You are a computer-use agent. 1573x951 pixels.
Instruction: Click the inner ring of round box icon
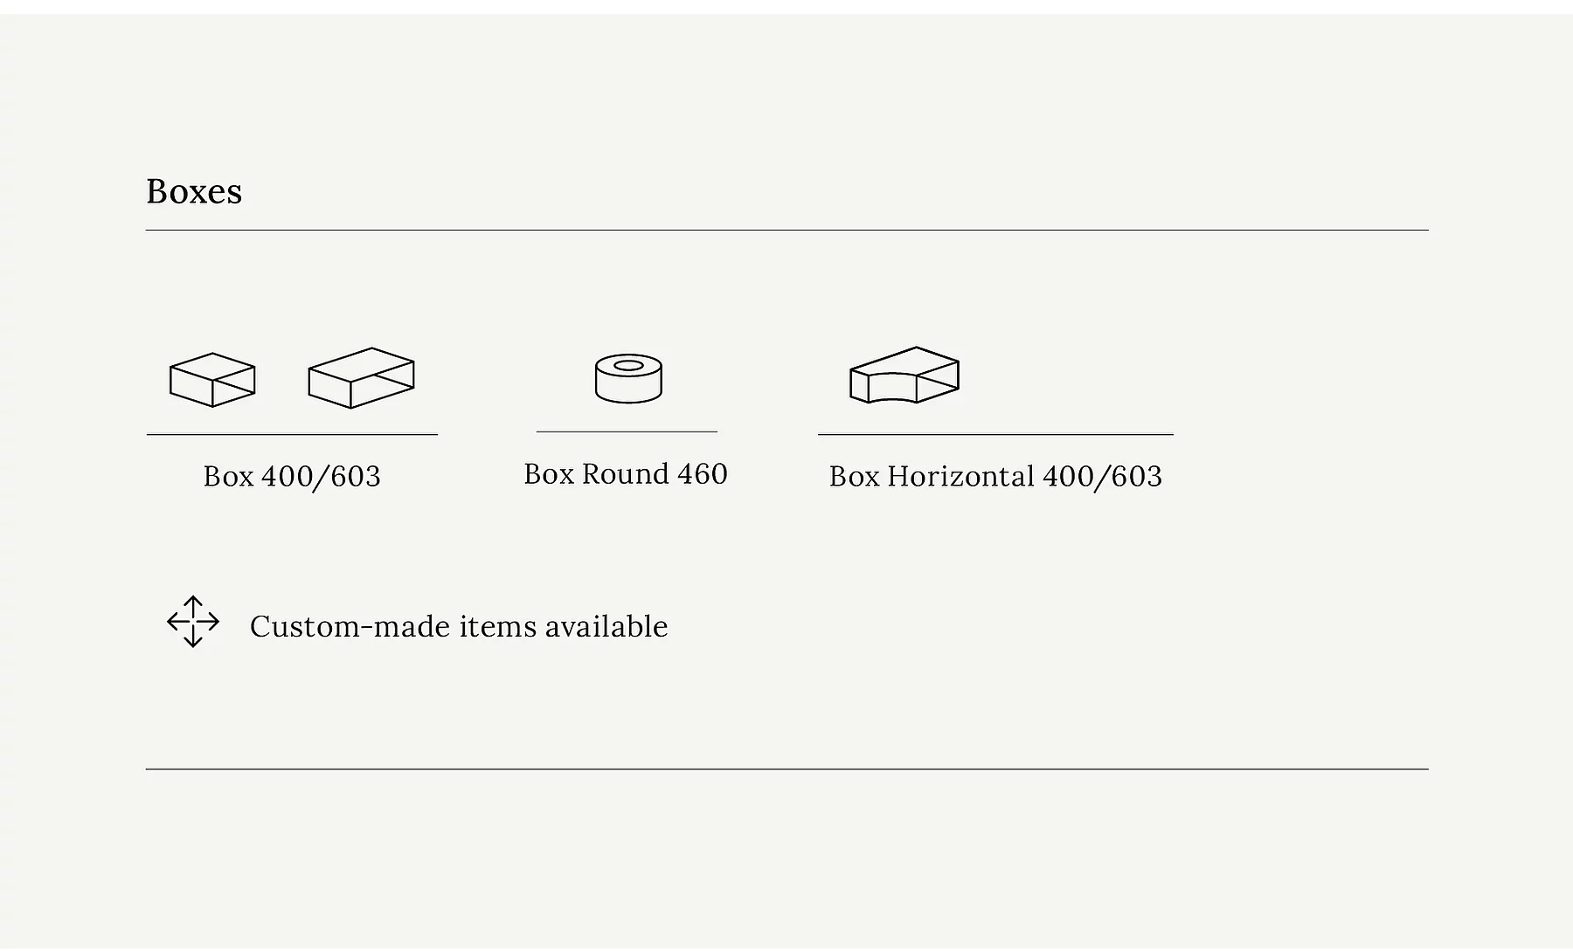point(628,365)
